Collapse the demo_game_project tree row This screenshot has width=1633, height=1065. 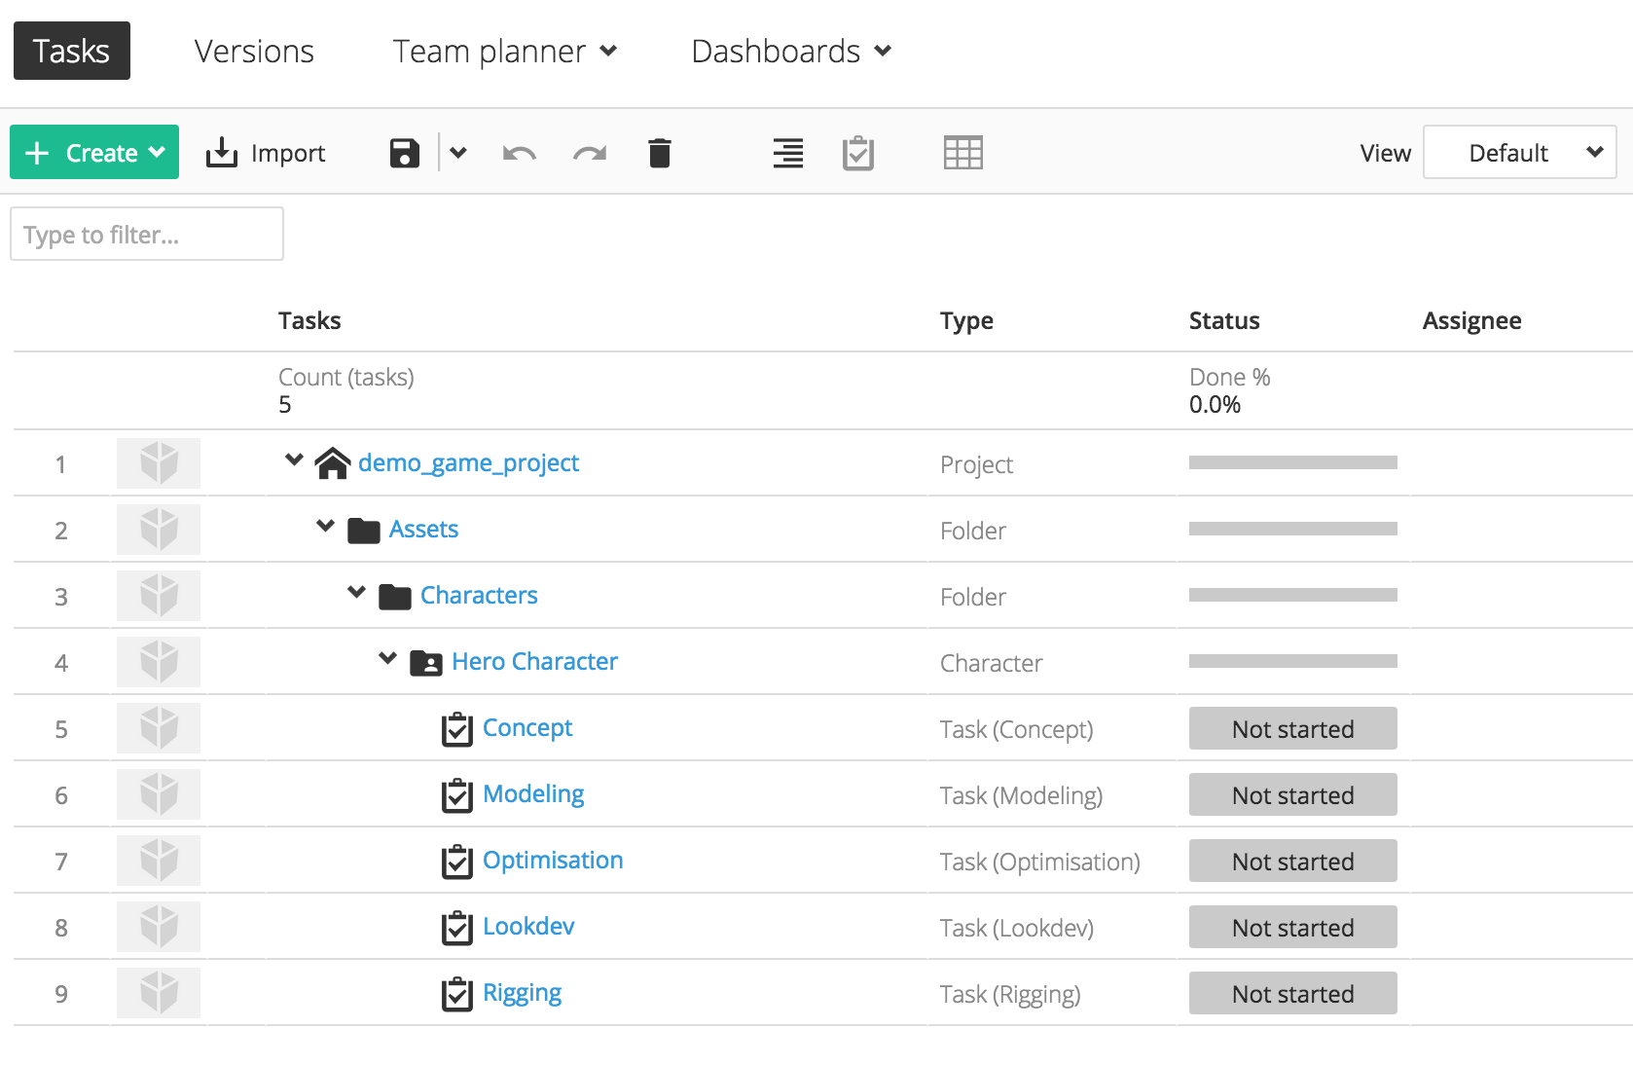pos(293,461)
